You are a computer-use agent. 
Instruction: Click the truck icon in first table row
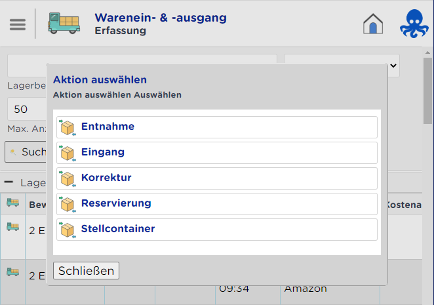12,226
